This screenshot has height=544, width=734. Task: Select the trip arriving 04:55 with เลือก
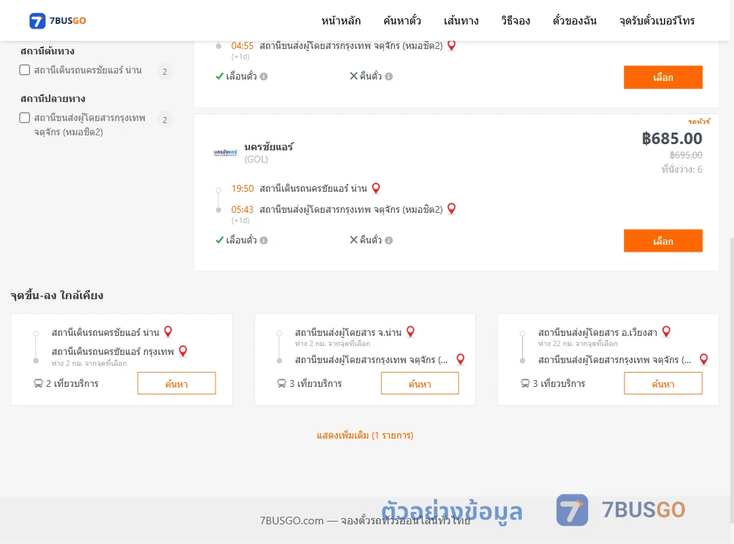click(663, 78)
